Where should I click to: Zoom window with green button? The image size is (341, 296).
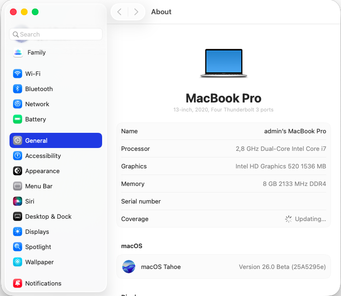(35, 12)
